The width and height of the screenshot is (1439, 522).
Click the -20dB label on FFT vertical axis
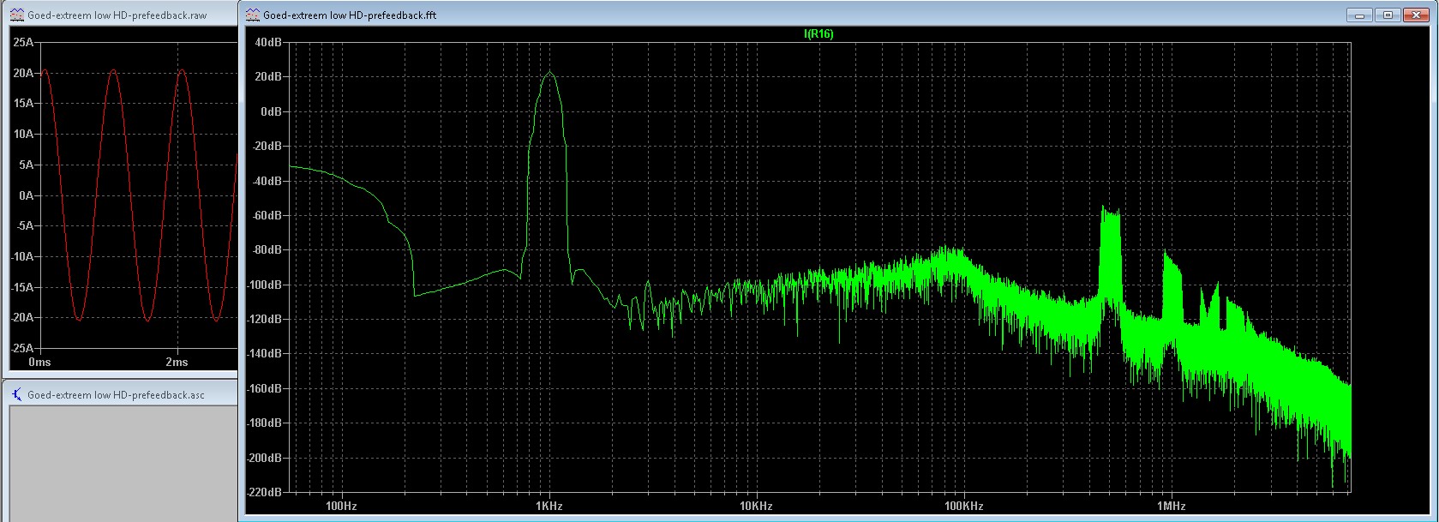[266, 146]
